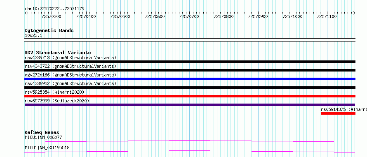Open variant label nsv4336952

click(71, 83)
